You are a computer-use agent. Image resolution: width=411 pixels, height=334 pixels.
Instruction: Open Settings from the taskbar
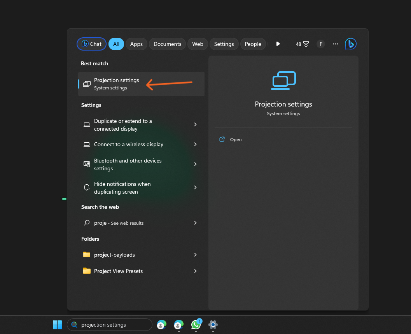click(213, 325)
